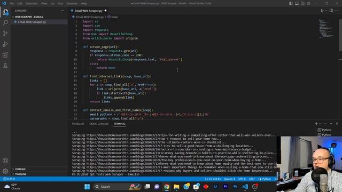This screenshot has height=192, width=342.
Task: Select the TERMINAL tab
Action: (x=120, y=124)
